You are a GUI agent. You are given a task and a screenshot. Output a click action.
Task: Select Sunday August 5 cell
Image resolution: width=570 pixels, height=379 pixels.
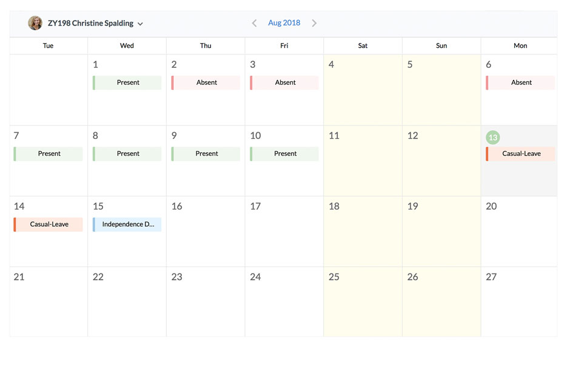coord(441,90)
